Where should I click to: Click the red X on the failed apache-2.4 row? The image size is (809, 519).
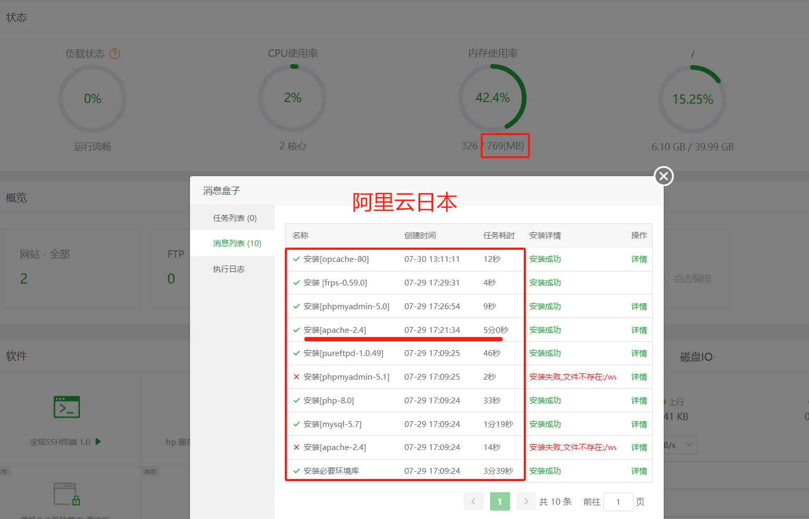tap(296, 447)
